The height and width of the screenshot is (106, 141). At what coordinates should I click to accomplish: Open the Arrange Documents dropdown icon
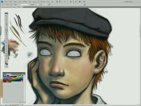(80, 2)
